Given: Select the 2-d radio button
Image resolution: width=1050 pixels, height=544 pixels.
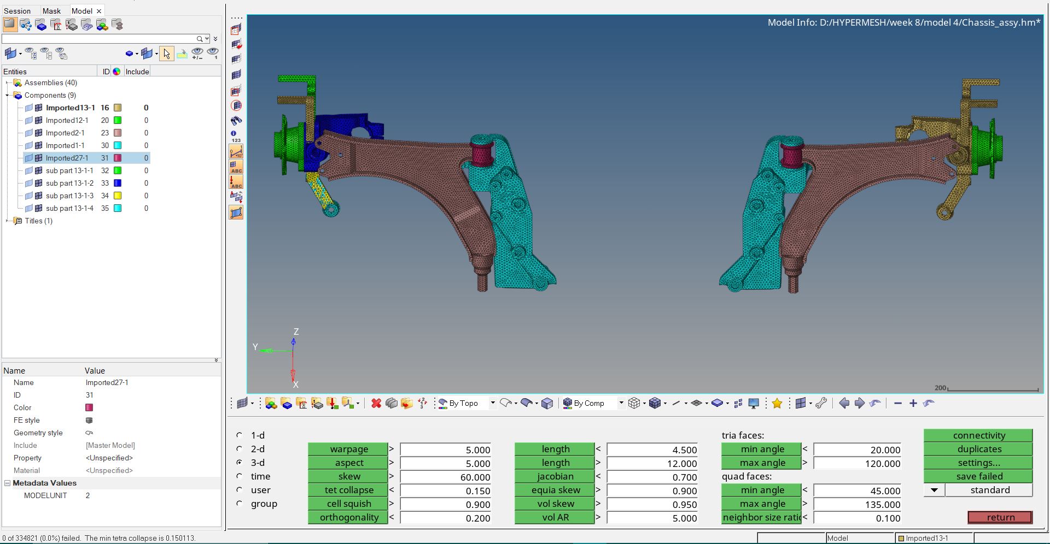Looking at the screenshot, I should pos(239,449).
